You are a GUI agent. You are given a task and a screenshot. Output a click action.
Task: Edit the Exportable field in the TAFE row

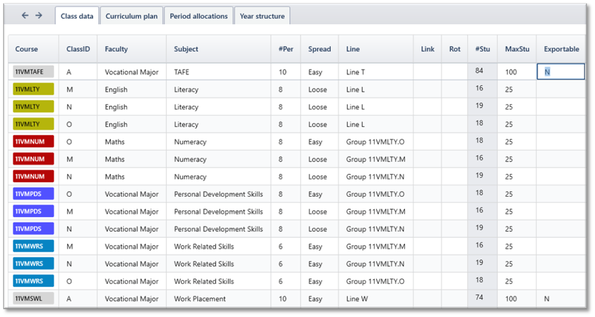[561, 72]
